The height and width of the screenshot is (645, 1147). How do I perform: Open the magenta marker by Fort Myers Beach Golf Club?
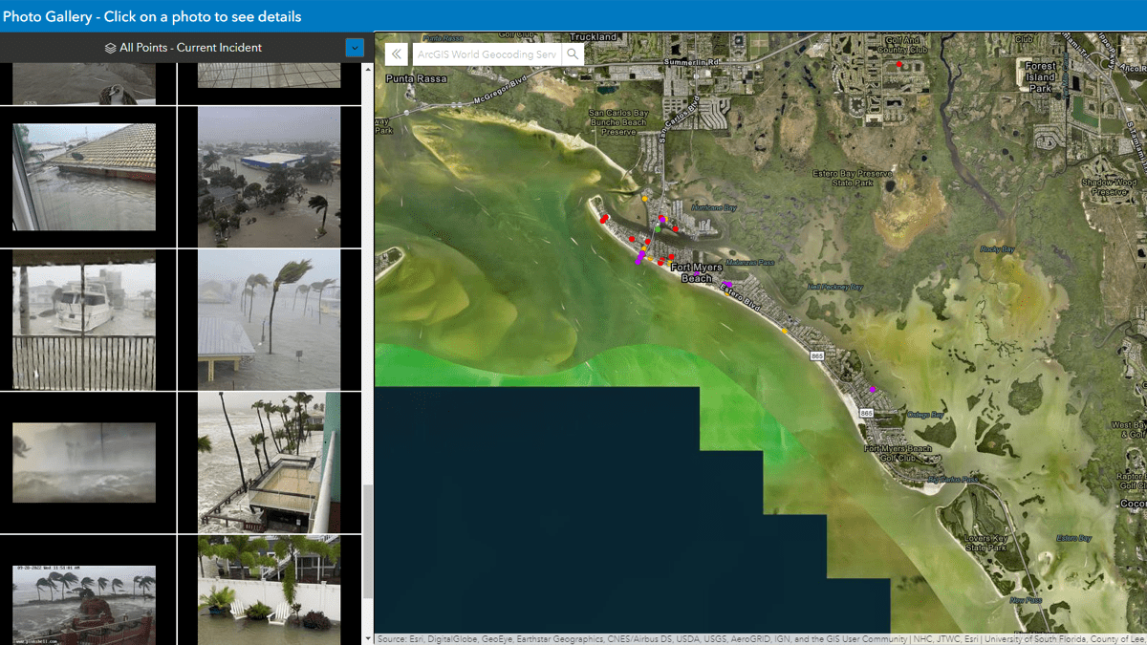click(x=875, y=390)
